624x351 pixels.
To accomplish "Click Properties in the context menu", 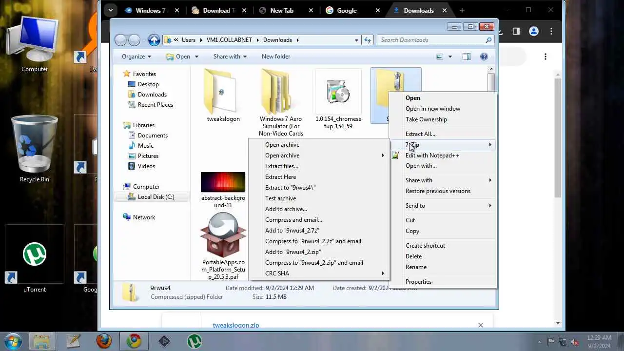I will (418, 282).
